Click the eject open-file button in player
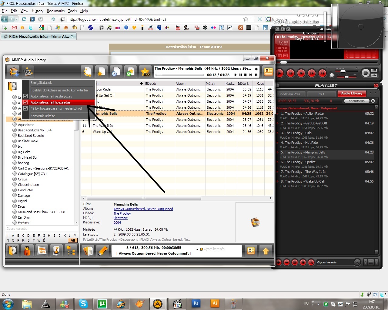388x310 pixels. pyautogui.click(x=332, y=75)
